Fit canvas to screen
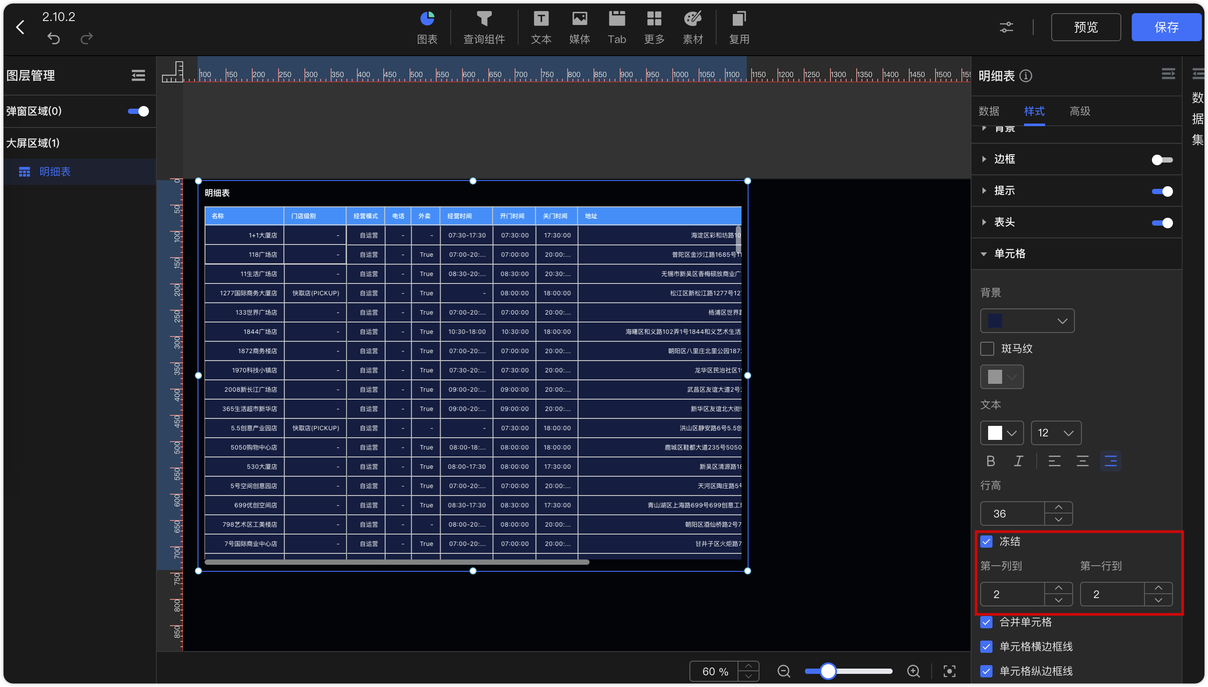This screenshot has width=1208, height=687. pyautogui.click(x=949, y=671)
